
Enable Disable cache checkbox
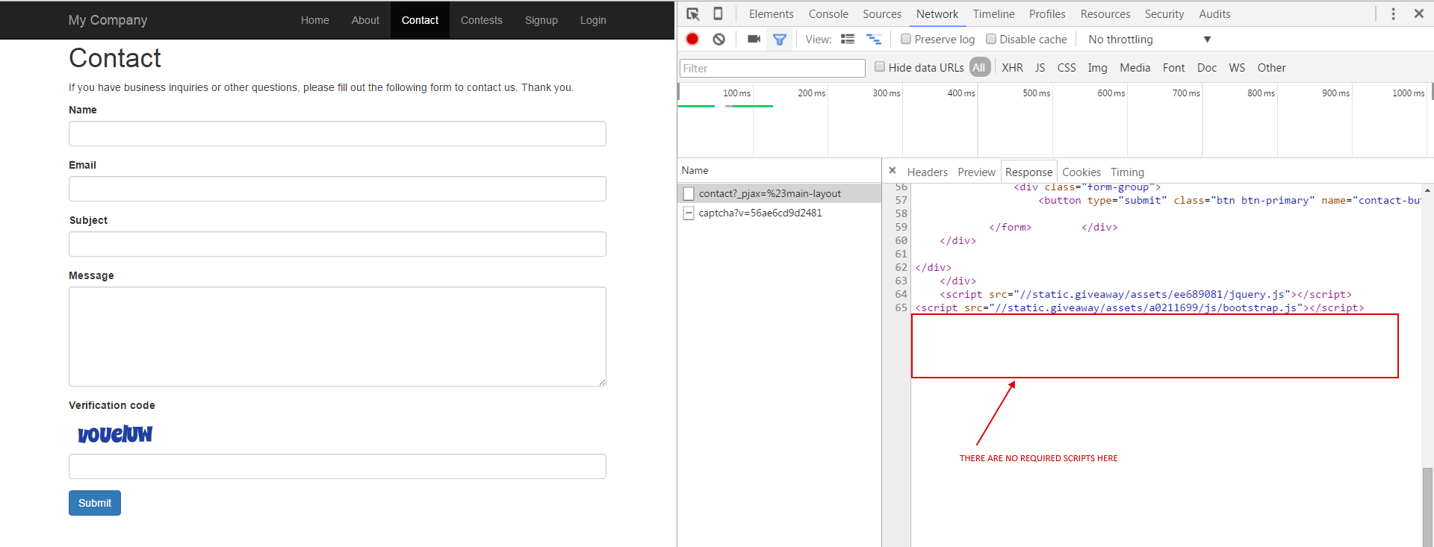click(x=991, y=39)
